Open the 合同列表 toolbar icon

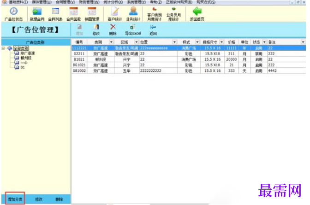pos(55,11)
